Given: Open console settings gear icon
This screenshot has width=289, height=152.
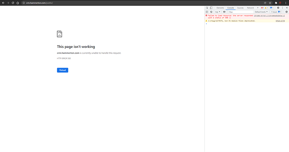Looking at the screenshot, I should point(286,12).
